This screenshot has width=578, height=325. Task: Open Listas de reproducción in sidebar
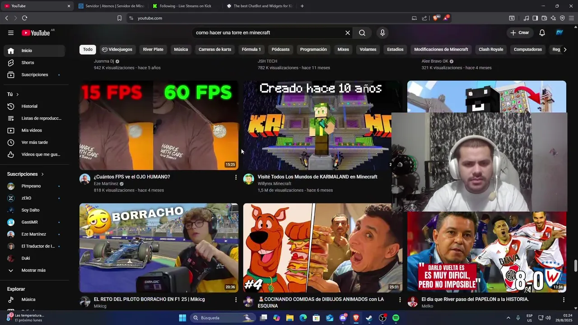click(x=34, y=118)
